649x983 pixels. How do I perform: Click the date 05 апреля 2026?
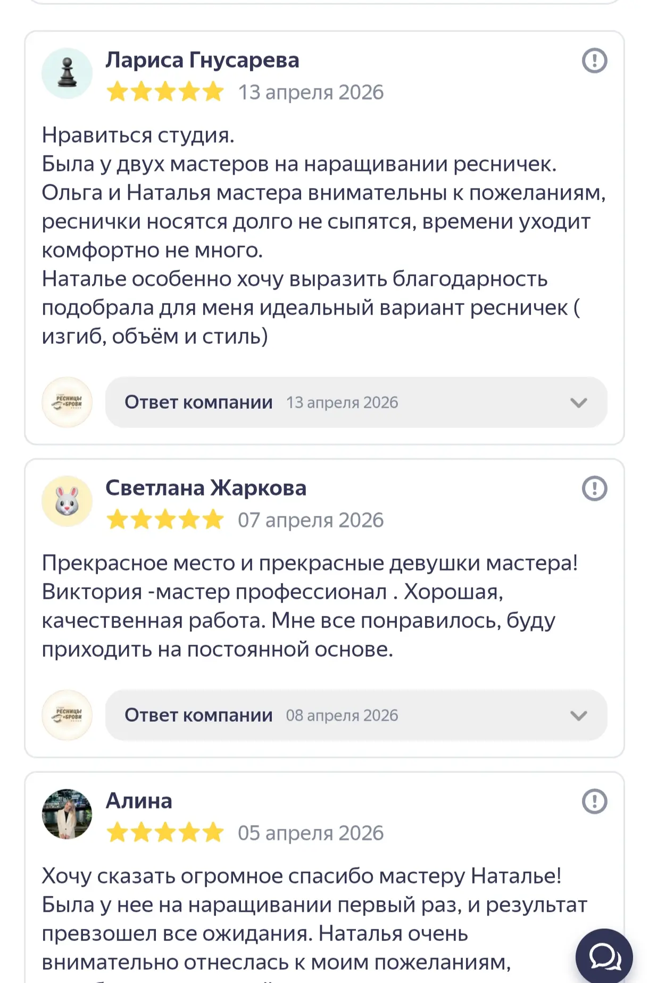(311, 833)
